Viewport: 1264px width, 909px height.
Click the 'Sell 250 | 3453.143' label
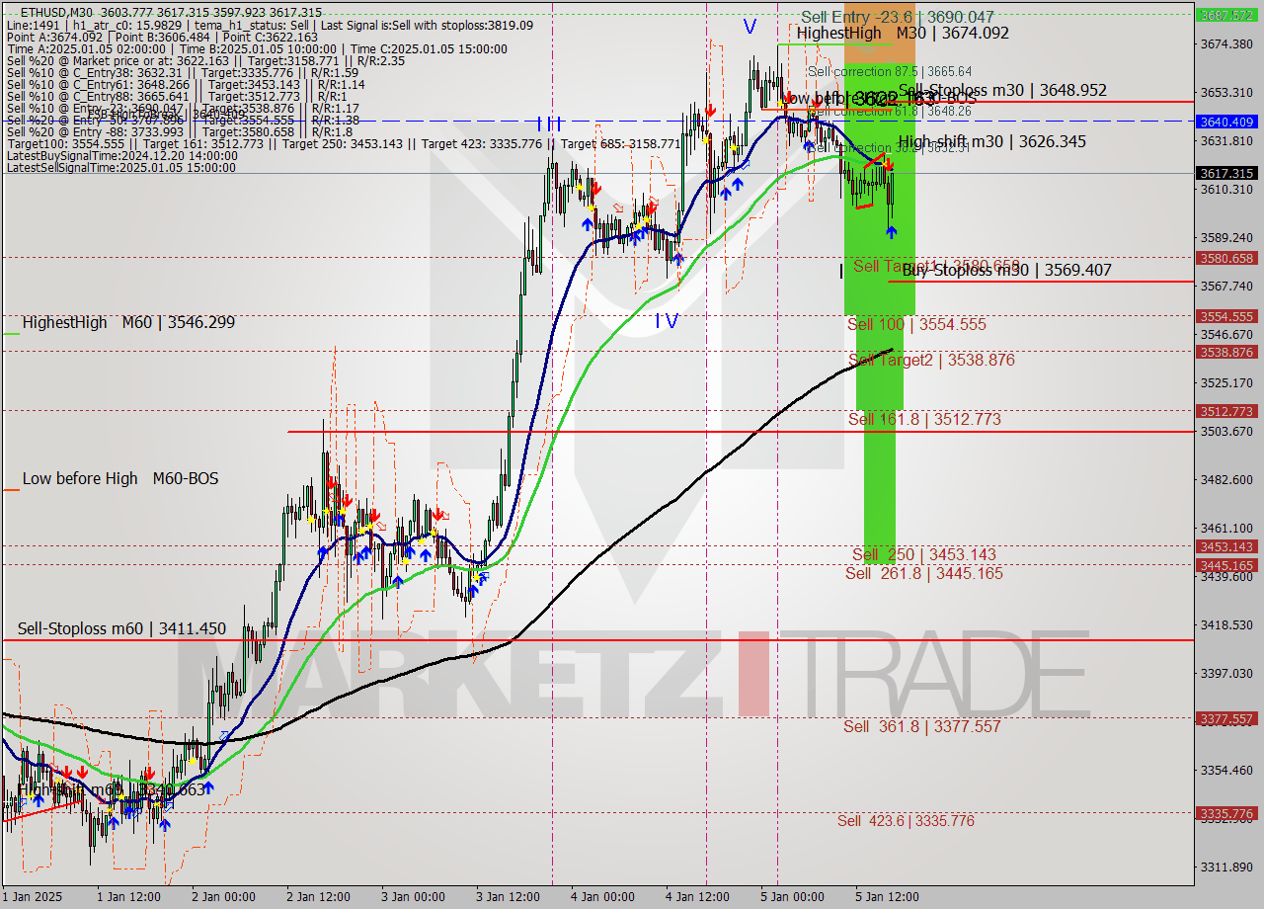[923, 554]
